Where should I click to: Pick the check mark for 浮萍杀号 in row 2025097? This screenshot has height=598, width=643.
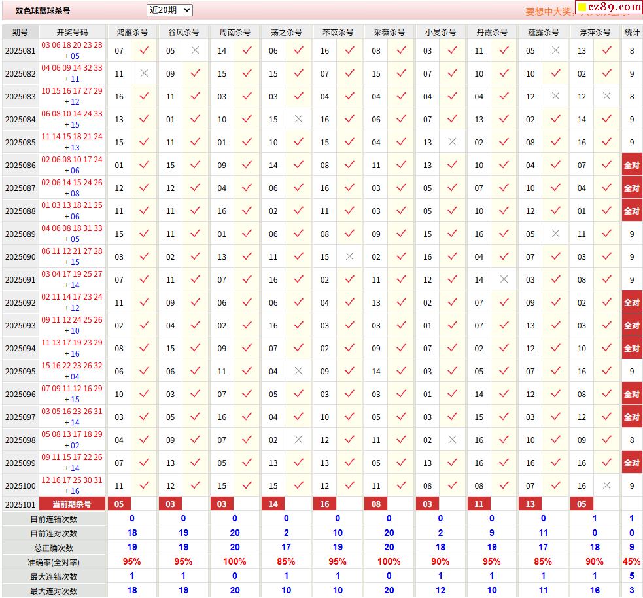[606, 417]
